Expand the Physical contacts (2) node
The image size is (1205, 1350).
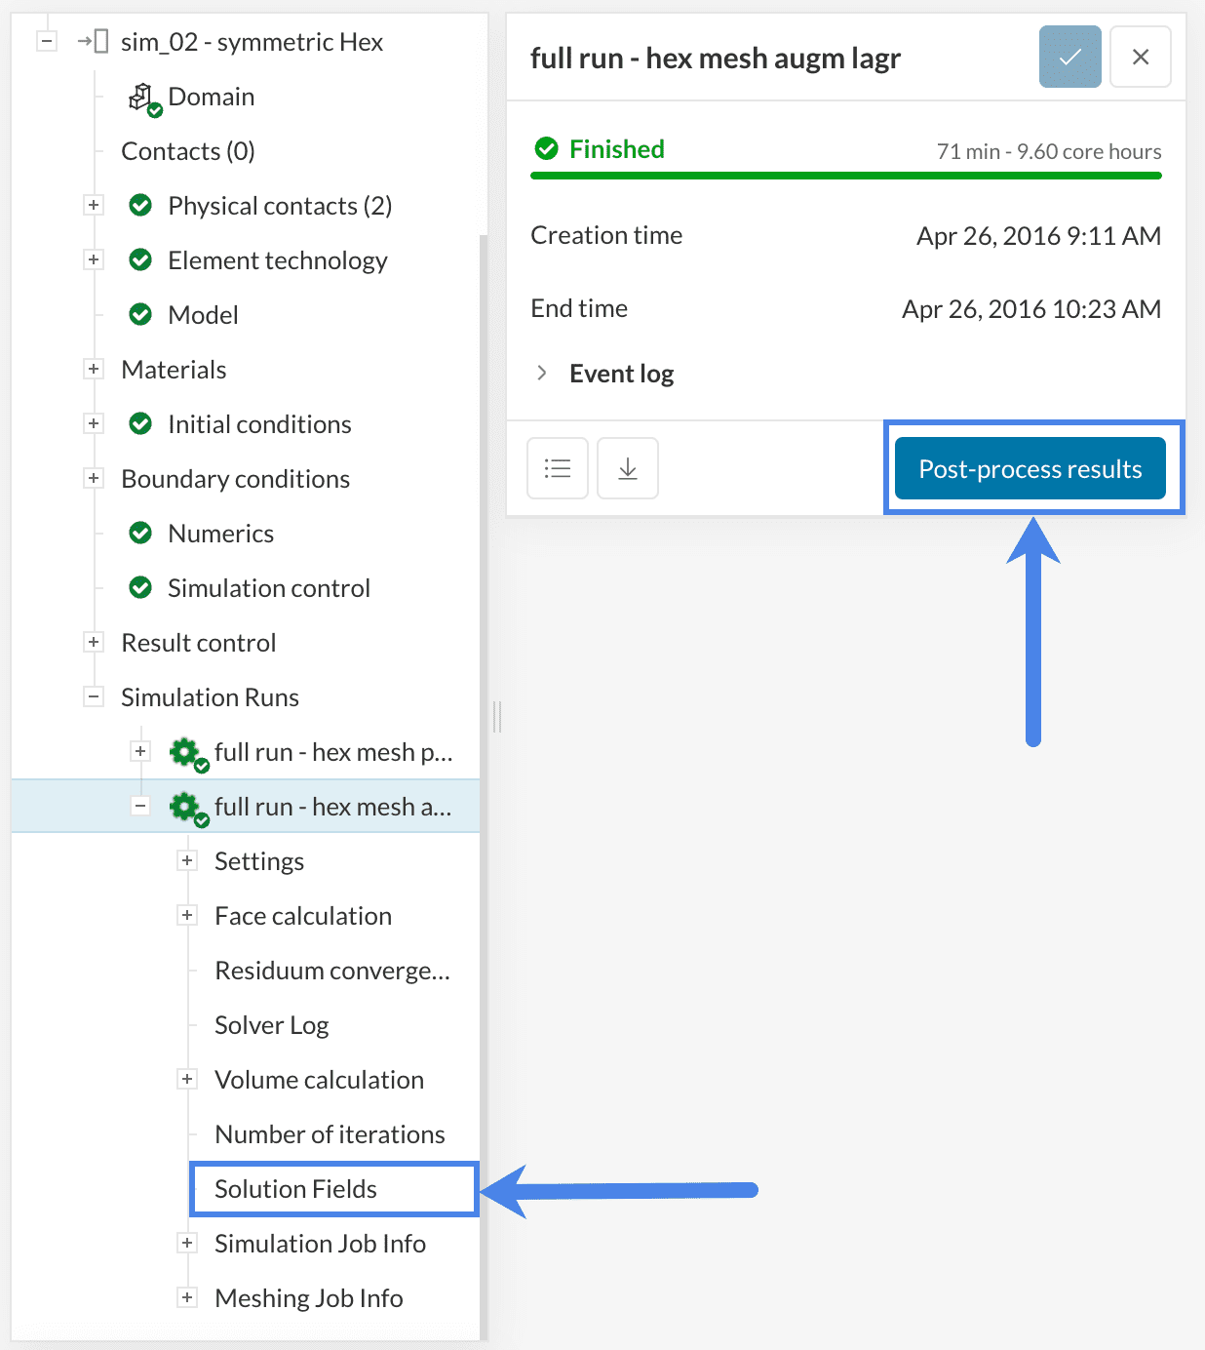pos(94,205)
